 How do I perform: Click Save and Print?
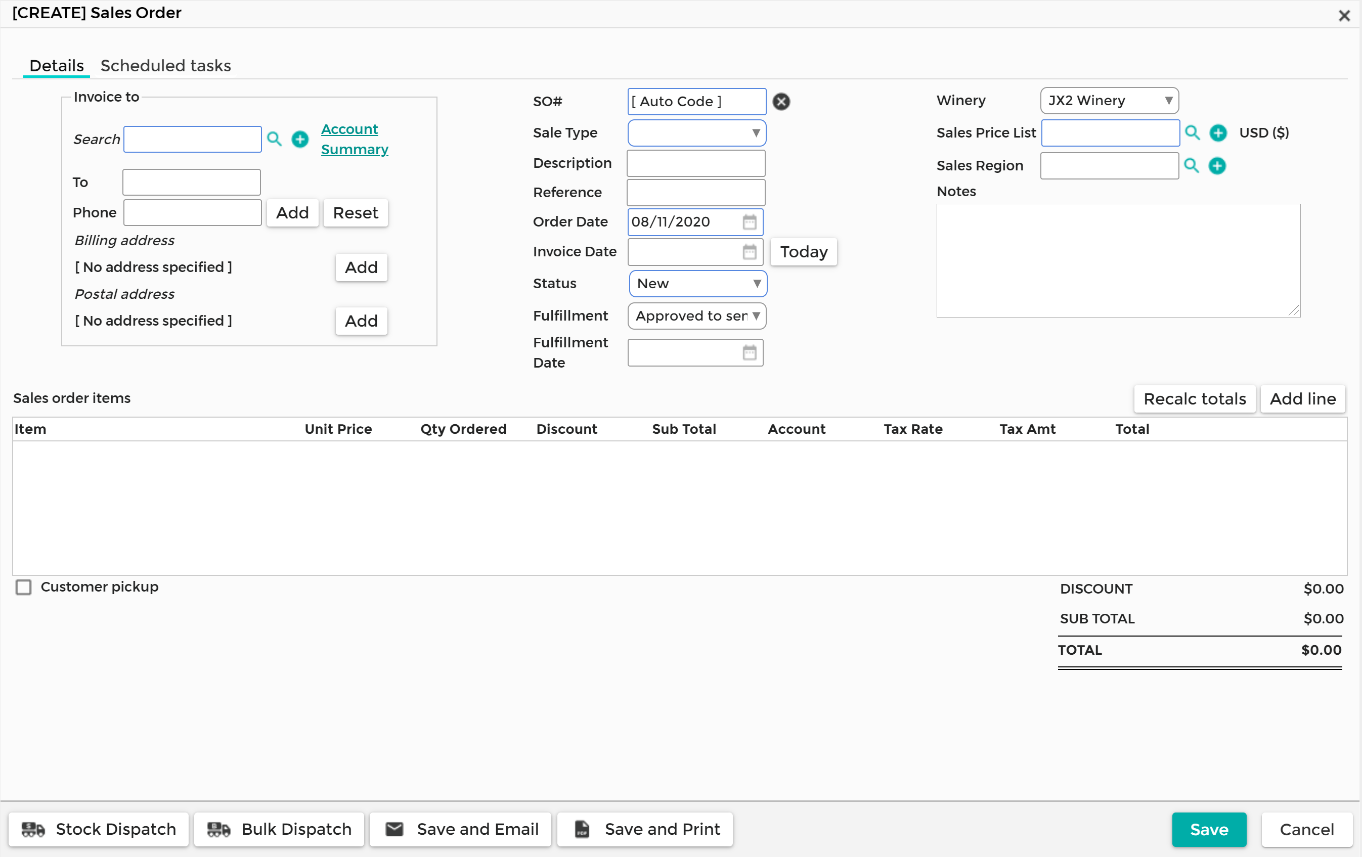click(x=645, y=829)
